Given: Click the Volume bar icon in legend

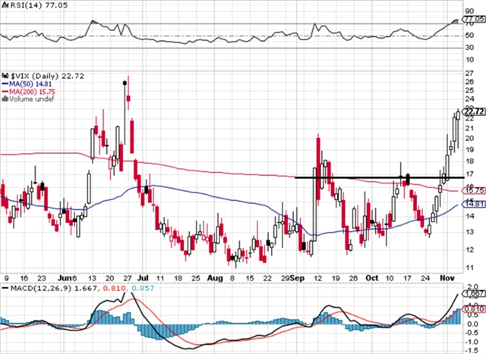Looking at the screenshot, I should [x=5, y=99].
